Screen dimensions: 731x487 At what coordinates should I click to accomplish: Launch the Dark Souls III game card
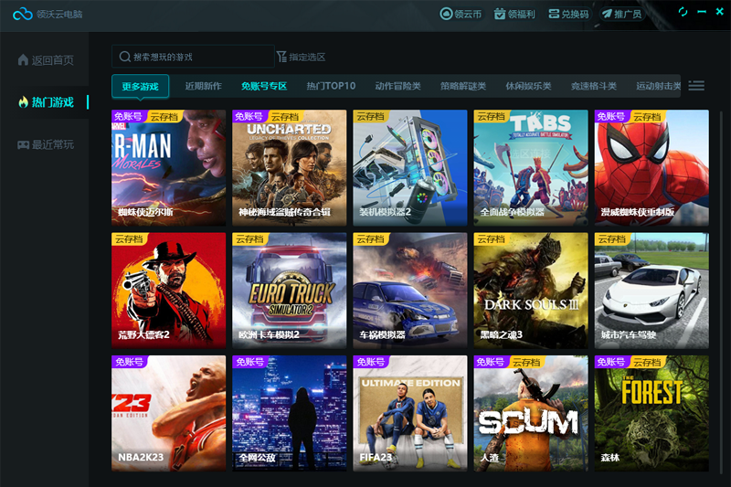[530, 289]
